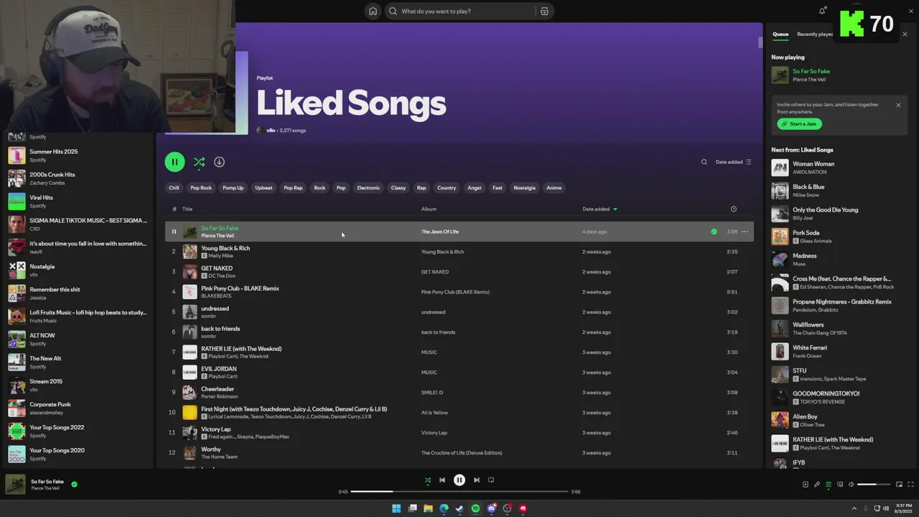The image size is (919, 517).
Task: Skip to next track in player bar
Action: tap(477, 480)
